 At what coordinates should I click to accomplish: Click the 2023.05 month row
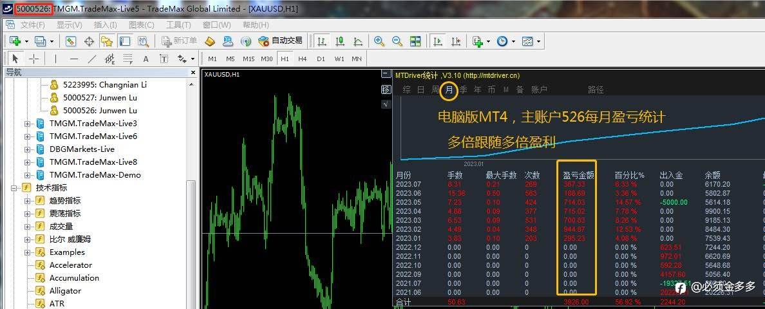578,202
